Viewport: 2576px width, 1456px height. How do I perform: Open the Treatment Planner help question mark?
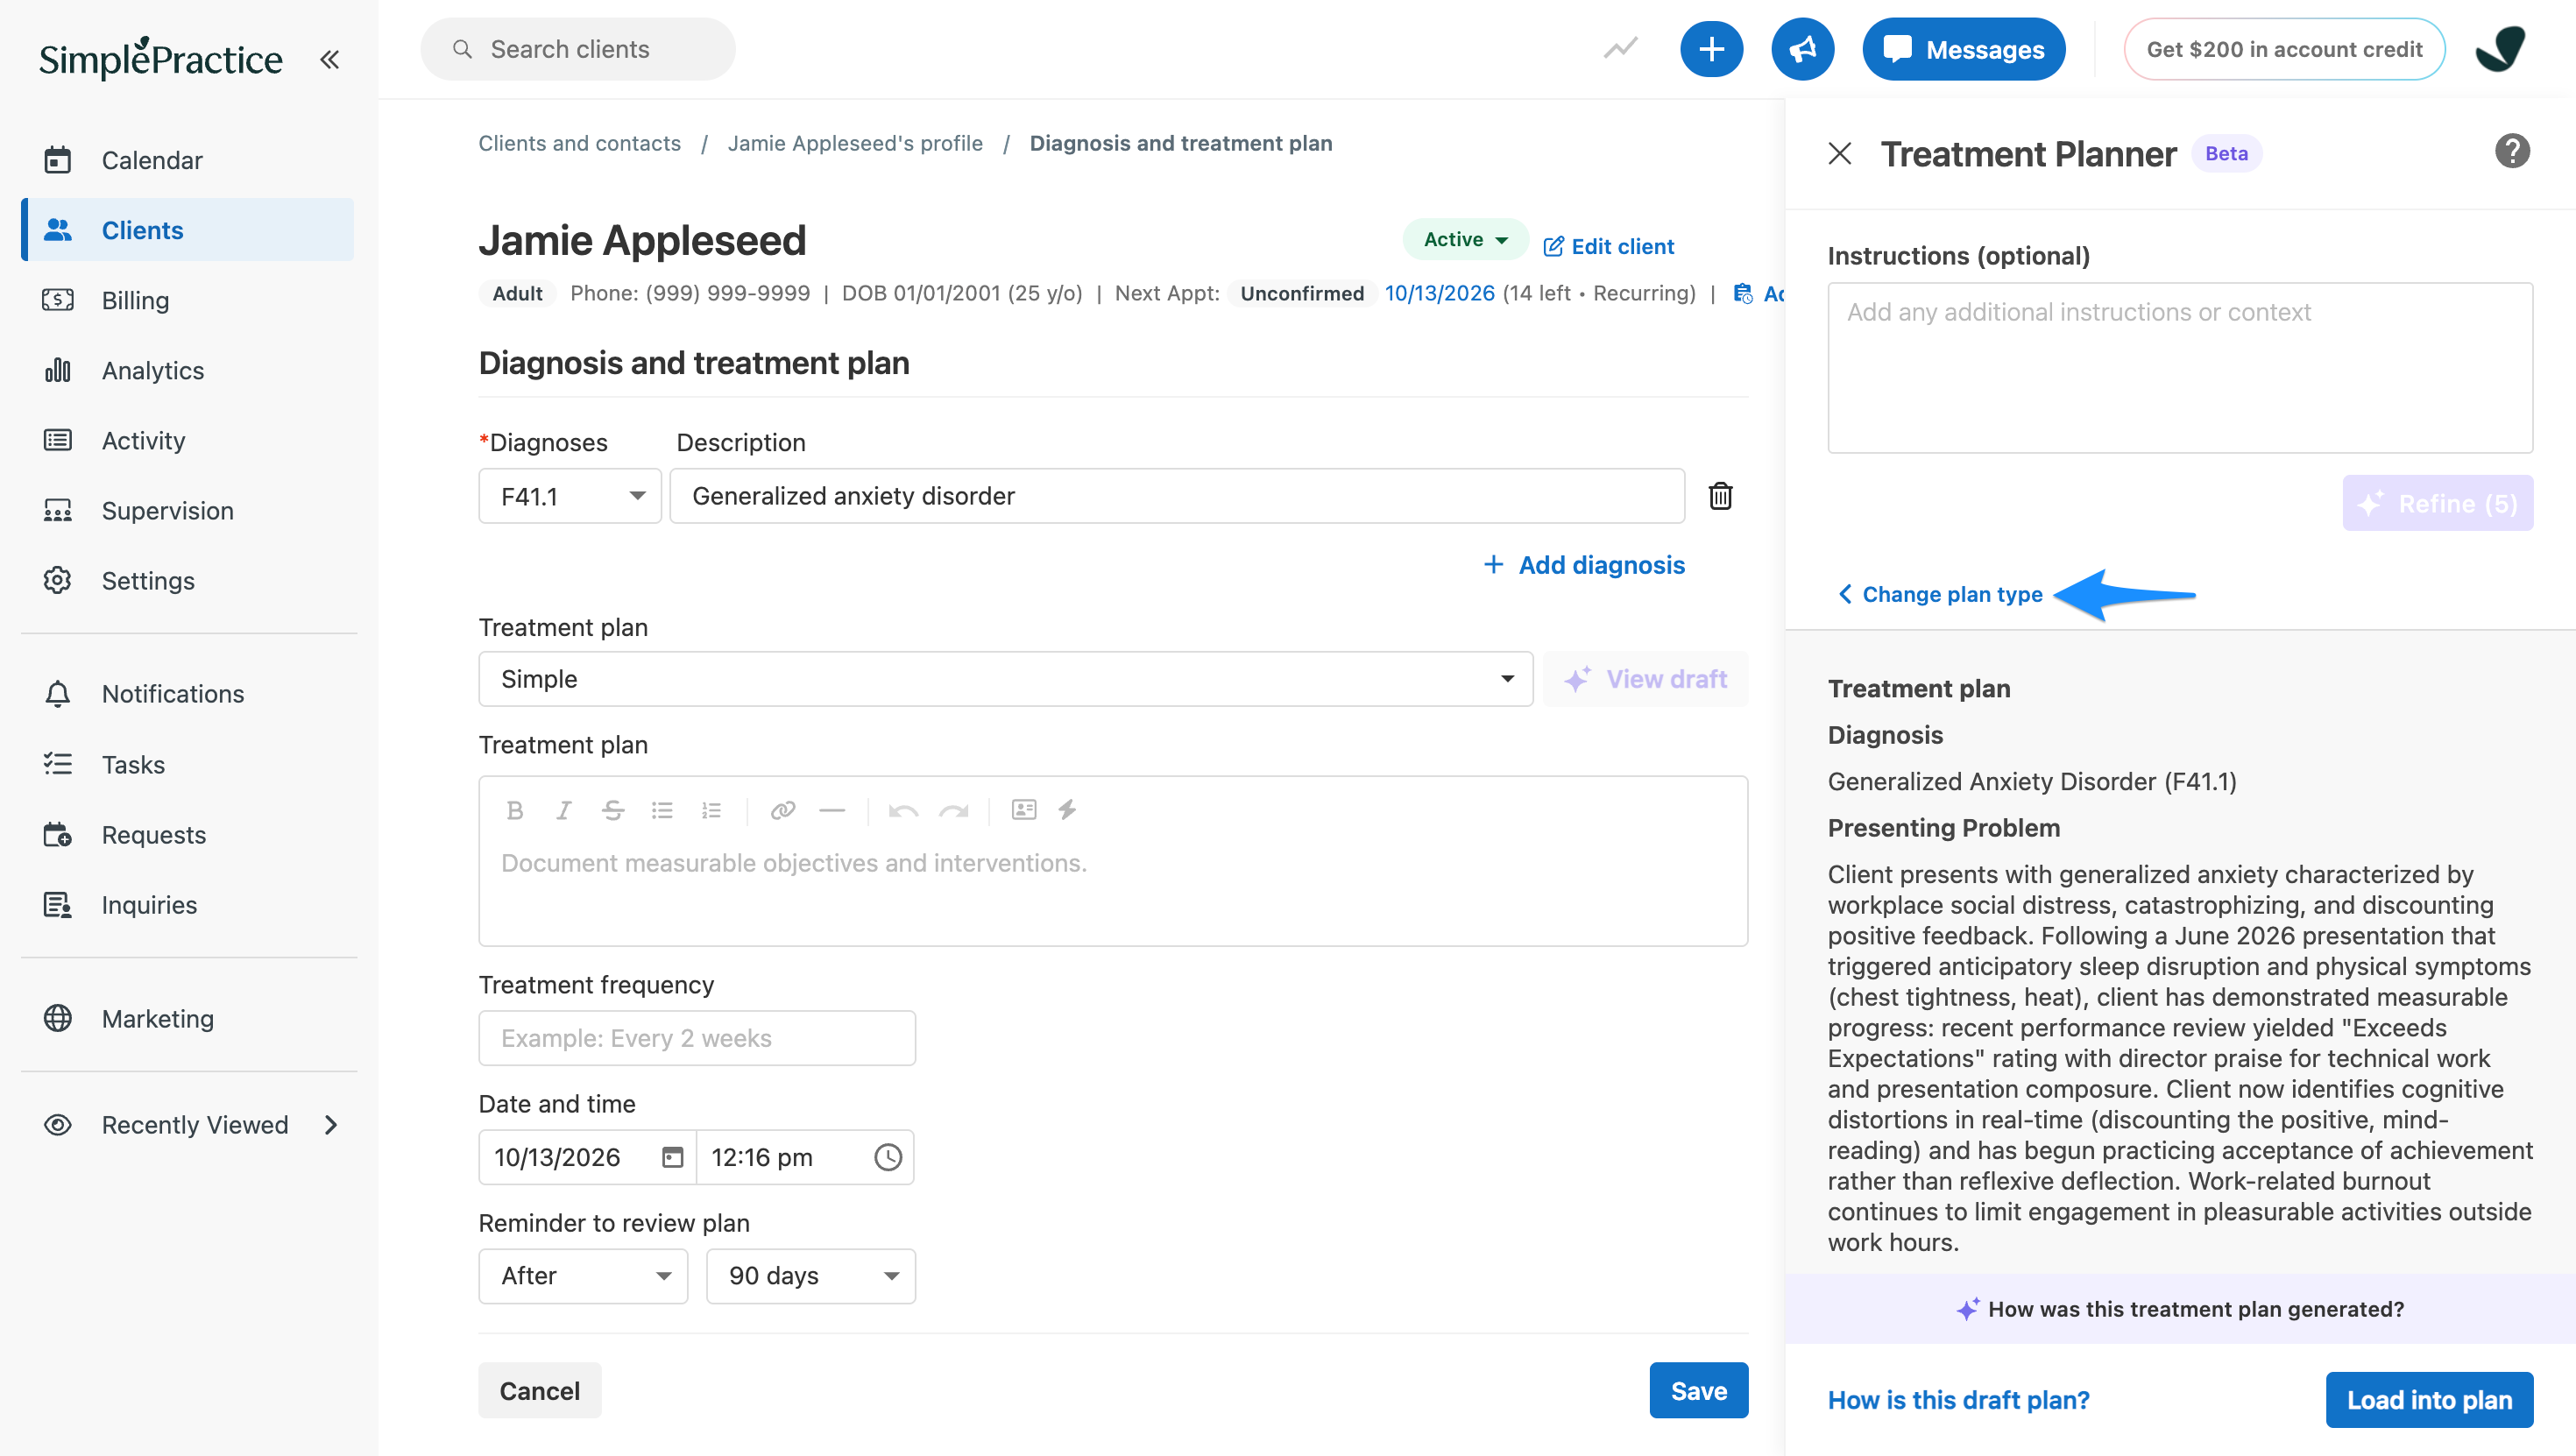pyautogui.click(x=2512, y=152)
